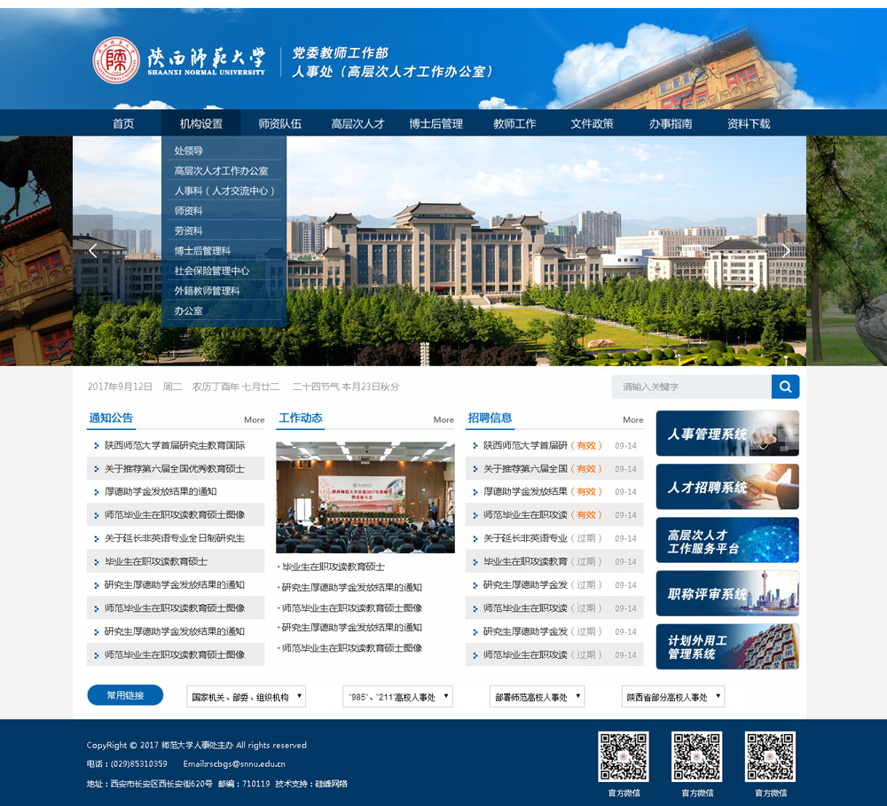This screenshot has height=806, width=887.
Task: Expand the "985"、"211"高校人事处 dropdown
Action: pyautogui.click(x=397, y=697)
